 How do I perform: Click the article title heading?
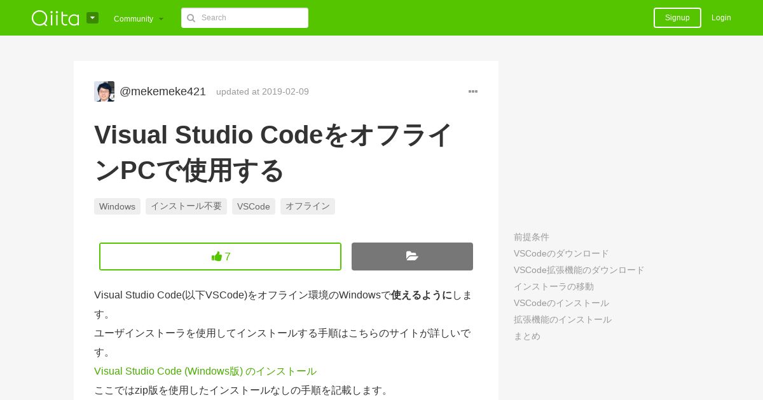[x=273, y=152]
